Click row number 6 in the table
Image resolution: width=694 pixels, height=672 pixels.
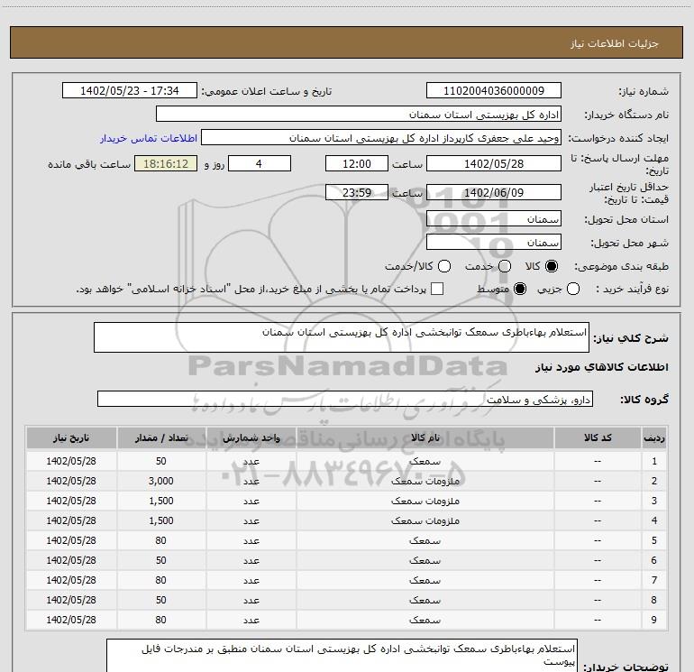click(654, 560)
